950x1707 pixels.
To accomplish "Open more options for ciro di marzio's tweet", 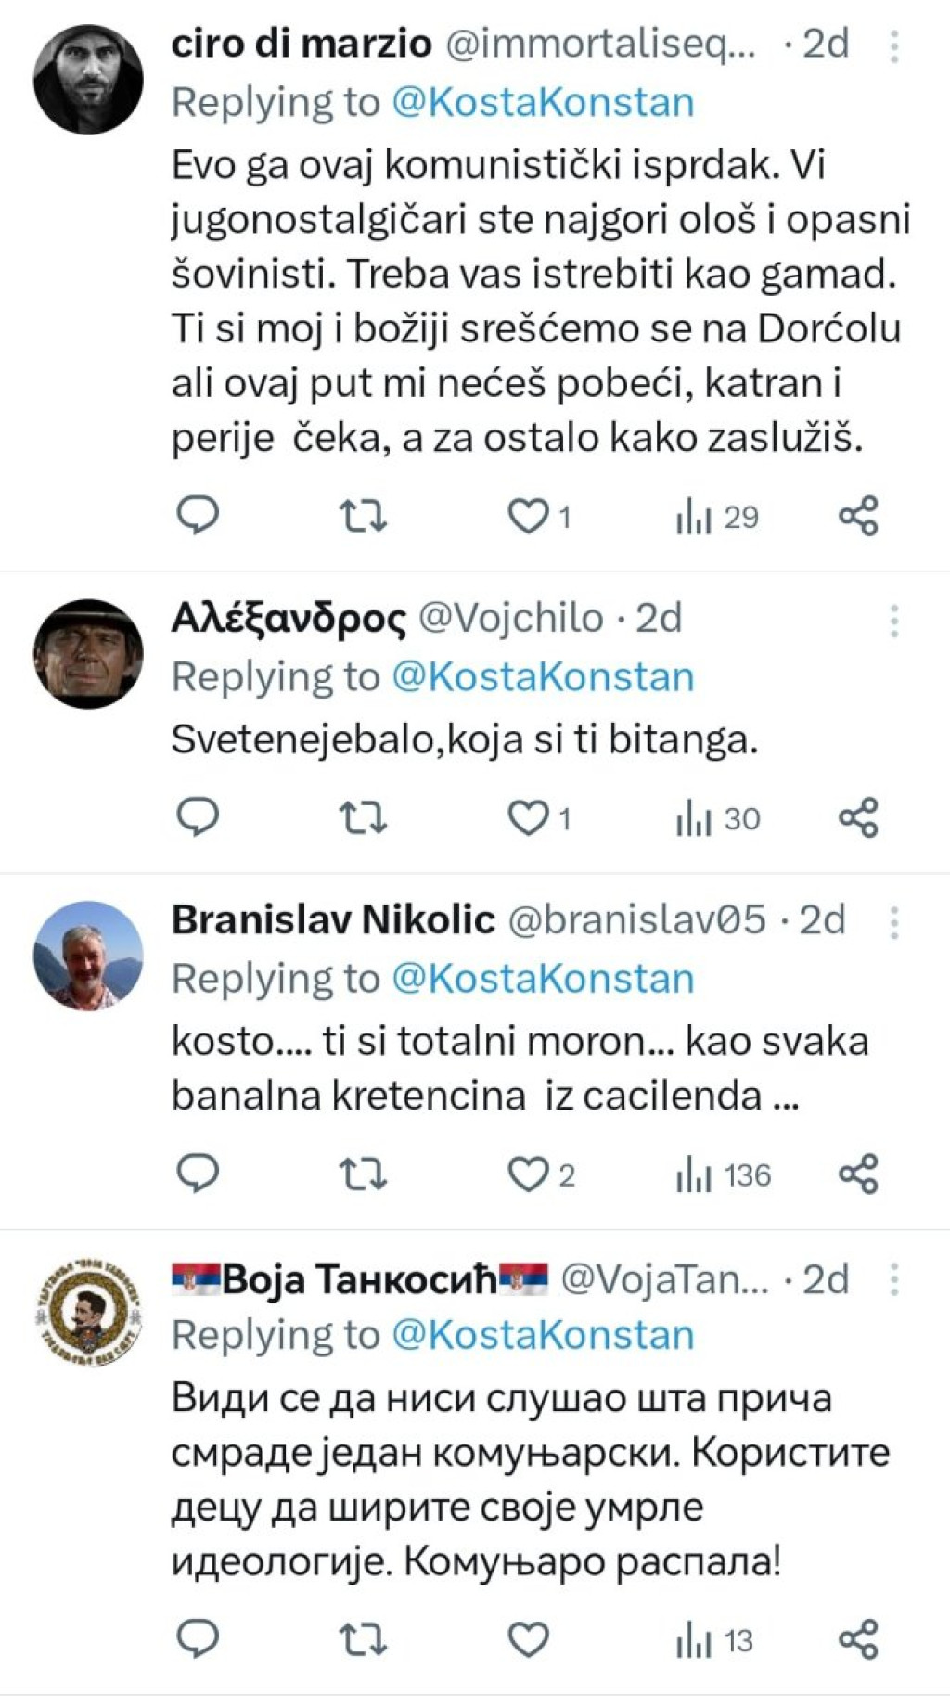I will tap(894, 46).
